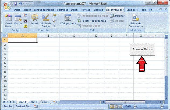Toggle Modo de Design

pyautogui.click(x=46, y=21)
